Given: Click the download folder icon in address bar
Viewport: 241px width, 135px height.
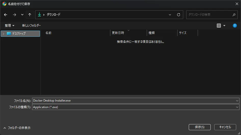Looking at the screenshot, I should pyautogui.click(x=39, y=14).
